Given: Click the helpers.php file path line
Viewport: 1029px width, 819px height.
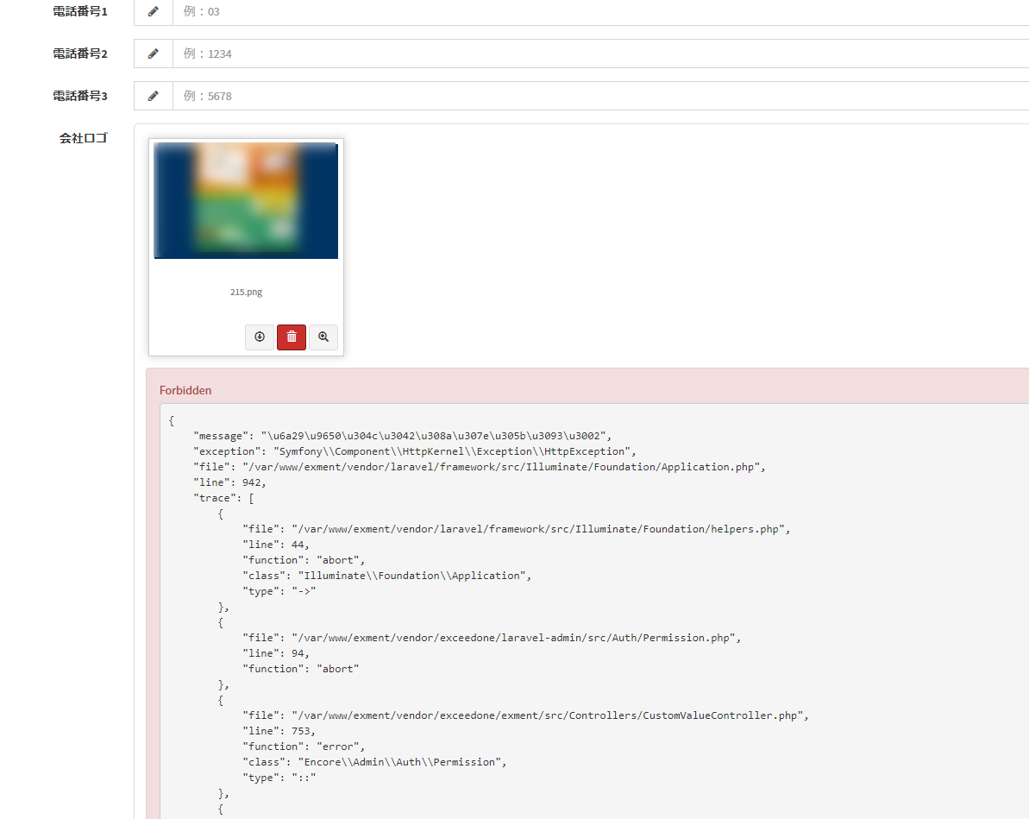Looking at the screenshot, I should pos(517,529).
